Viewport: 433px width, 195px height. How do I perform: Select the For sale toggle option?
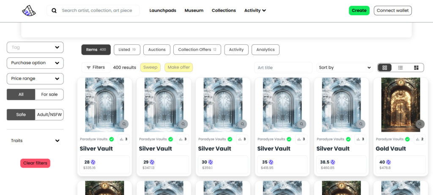49,94
